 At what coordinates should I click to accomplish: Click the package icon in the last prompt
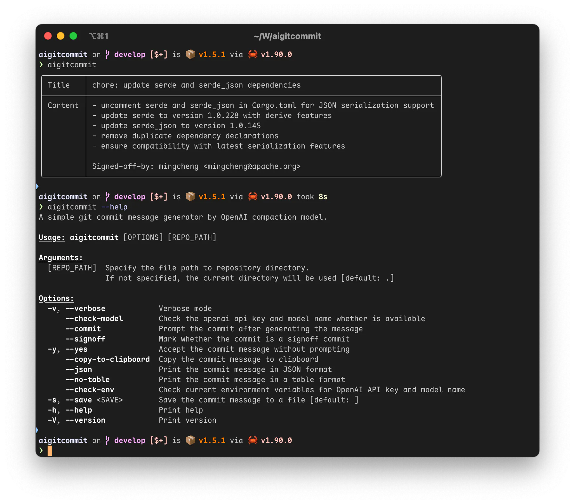coord(190,440)
